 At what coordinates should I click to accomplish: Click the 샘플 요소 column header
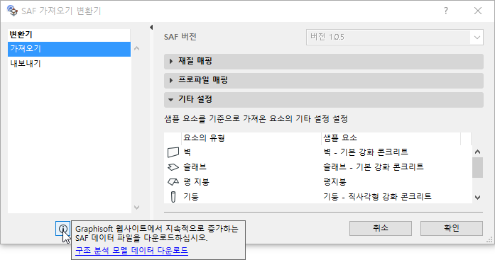391,138
